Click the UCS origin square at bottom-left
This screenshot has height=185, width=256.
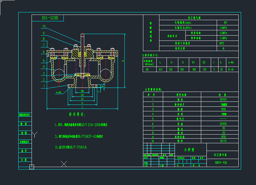pos(32,167)
